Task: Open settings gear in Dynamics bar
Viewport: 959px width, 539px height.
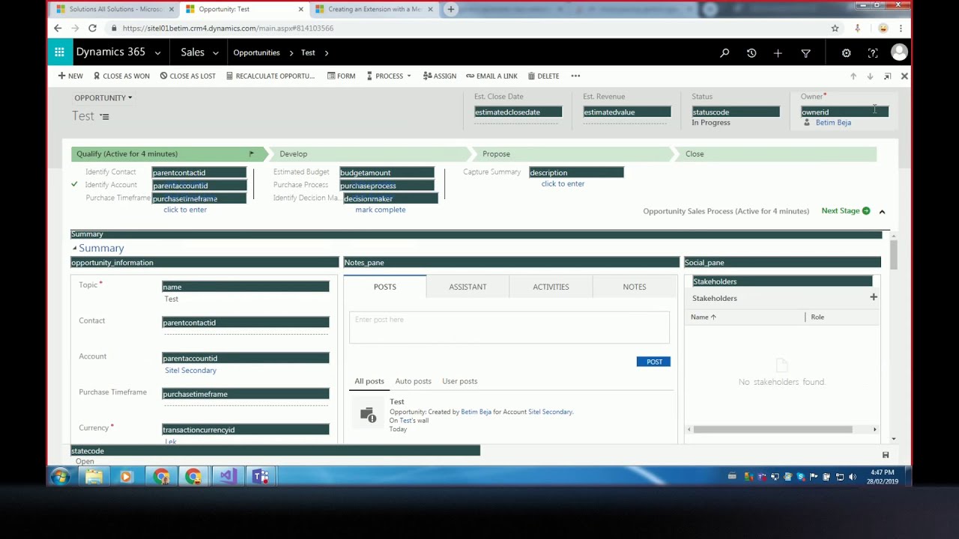Action: pos(846,53)
